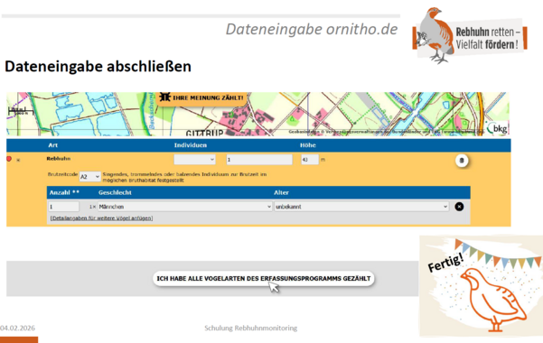Viewport: 543px width, 343px height.
Task: Click the Dateneingabe abschließen heading
Action: (98, 66)
